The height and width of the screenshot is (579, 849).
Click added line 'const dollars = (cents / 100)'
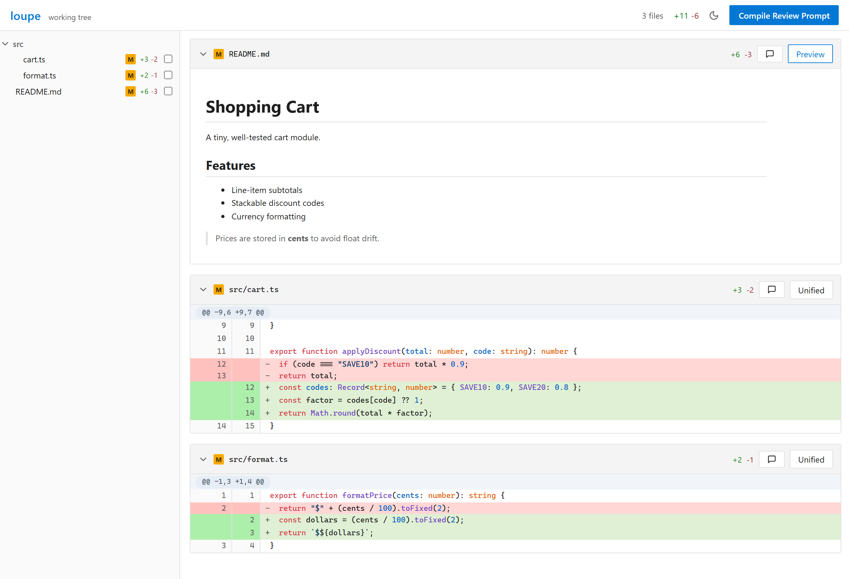click(x=515, y=520)
